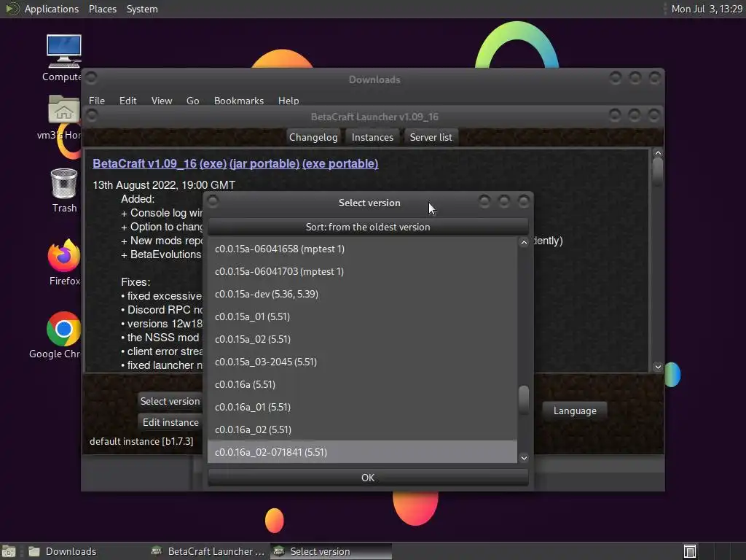
Task: Click the clock showing Mon Jul 3, 13:29
Action: coord(707,9)
